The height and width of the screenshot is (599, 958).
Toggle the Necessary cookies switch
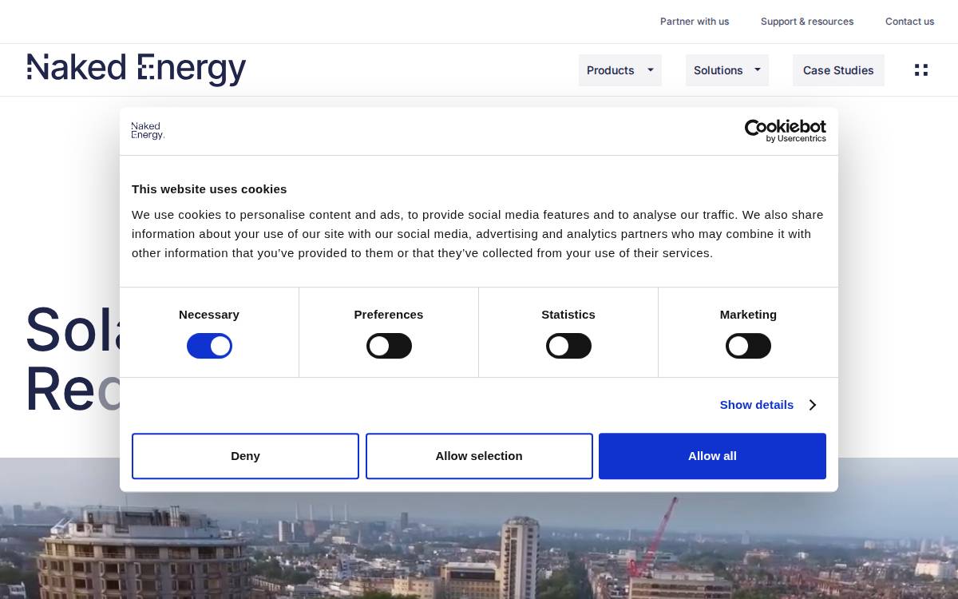click(209, 346)
